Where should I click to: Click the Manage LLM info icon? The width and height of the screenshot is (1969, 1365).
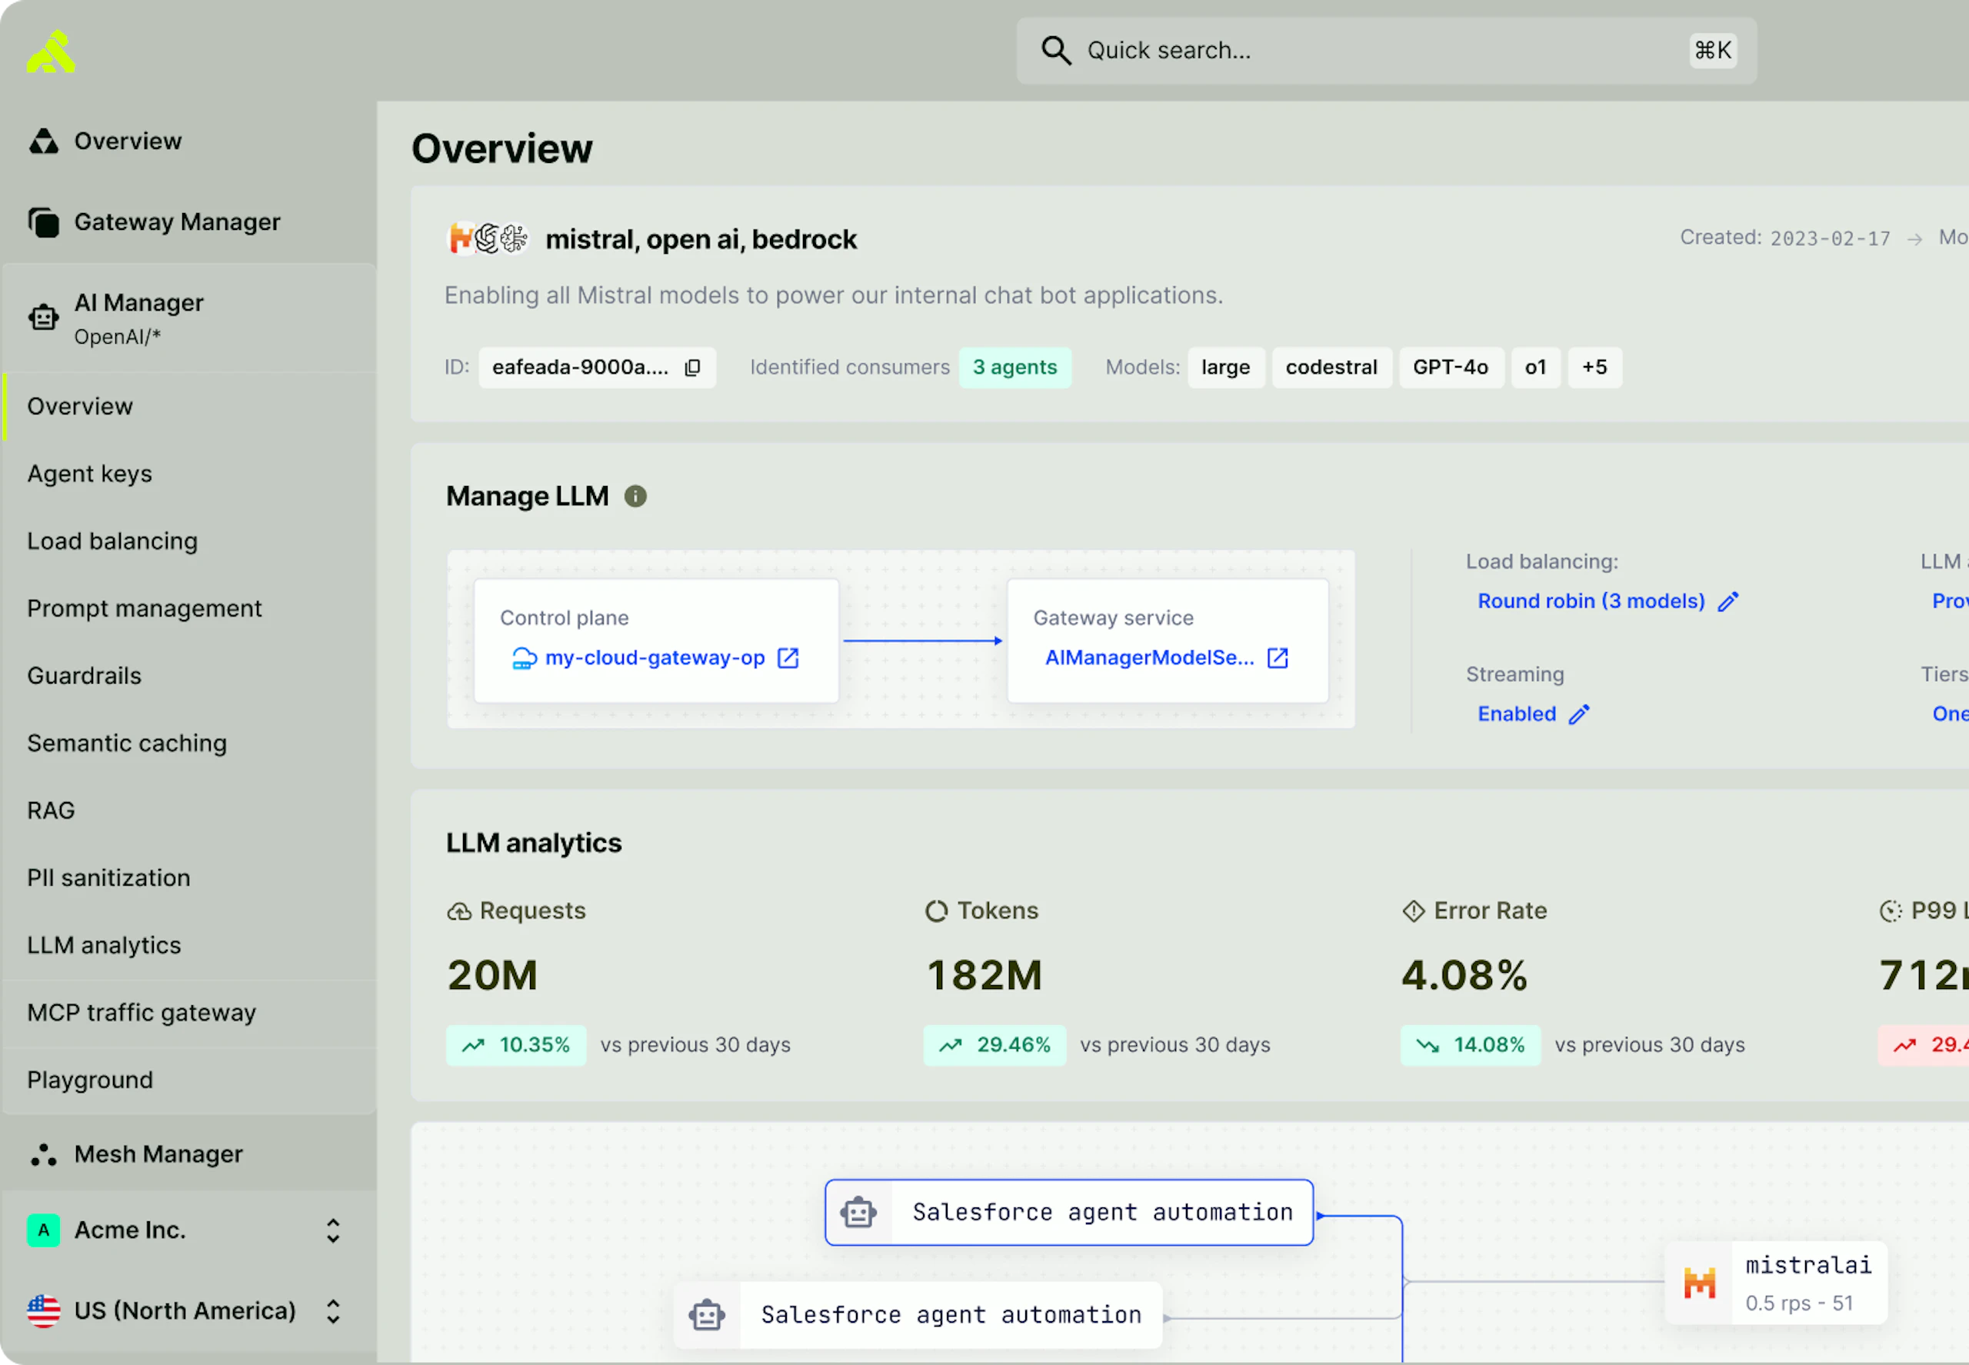tap(635, 496)
